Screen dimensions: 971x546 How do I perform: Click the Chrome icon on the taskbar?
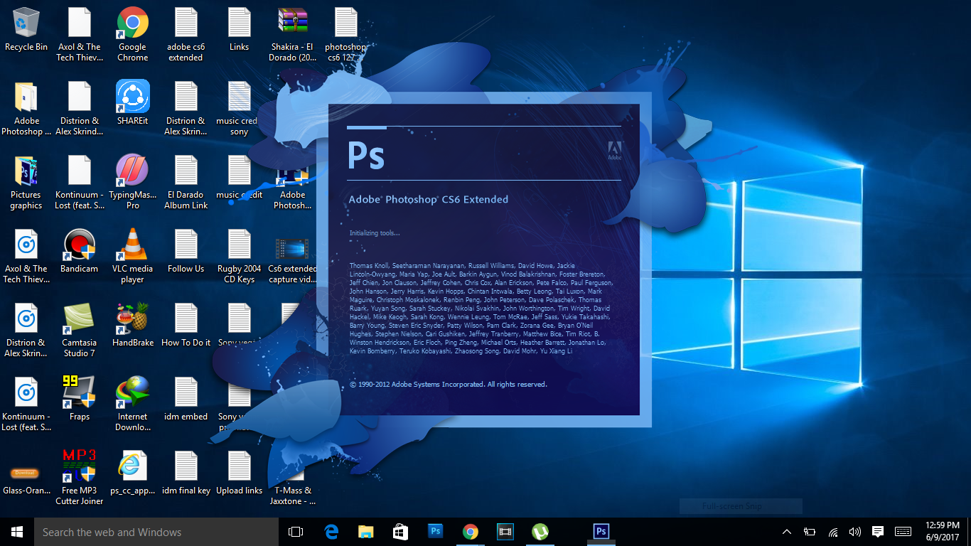click(x=470, y=532)
